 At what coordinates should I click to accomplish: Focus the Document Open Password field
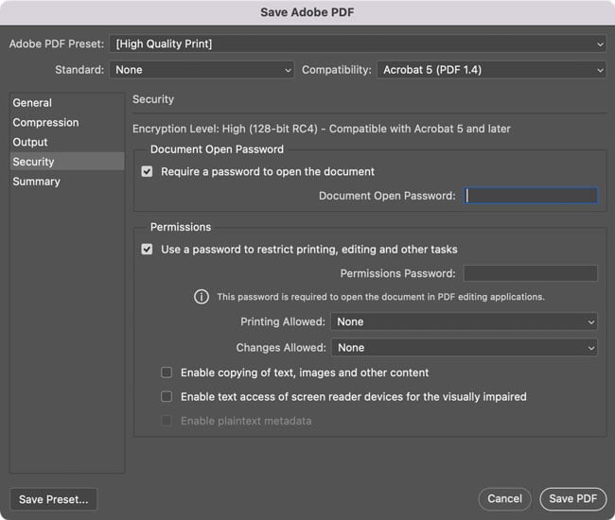(x=531, y=196)
